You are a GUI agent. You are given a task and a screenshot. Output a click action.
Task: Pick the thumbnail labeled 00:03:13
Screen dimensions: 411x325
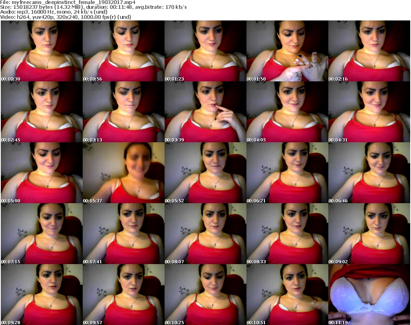(124, 112)
